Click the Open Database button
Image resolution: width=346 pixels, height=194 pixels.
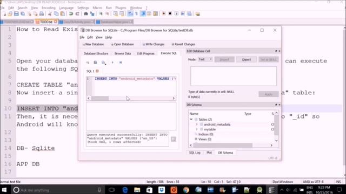122,44
